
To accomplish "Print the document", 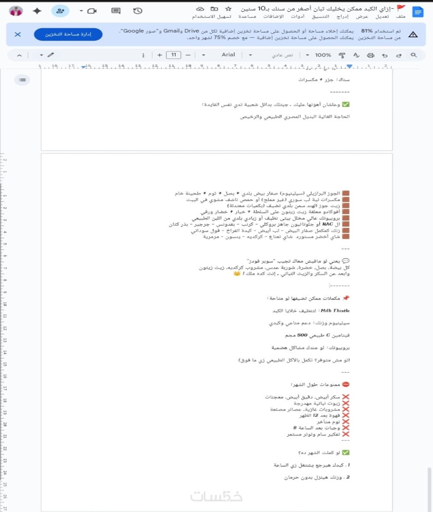I will [370, 55].
